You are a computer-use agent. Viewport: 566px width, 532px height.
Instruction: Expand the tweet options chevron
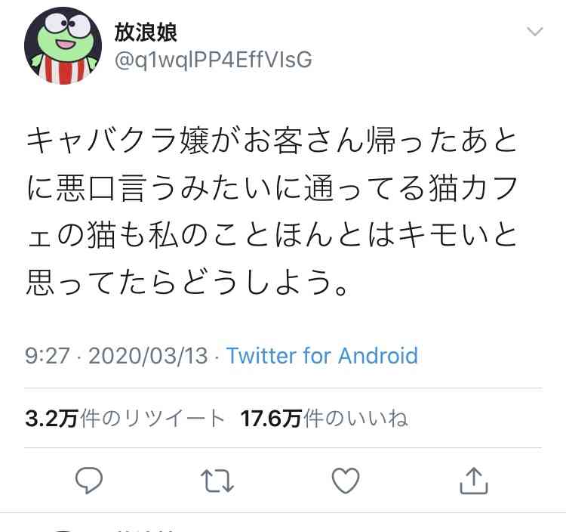(534, 32)
